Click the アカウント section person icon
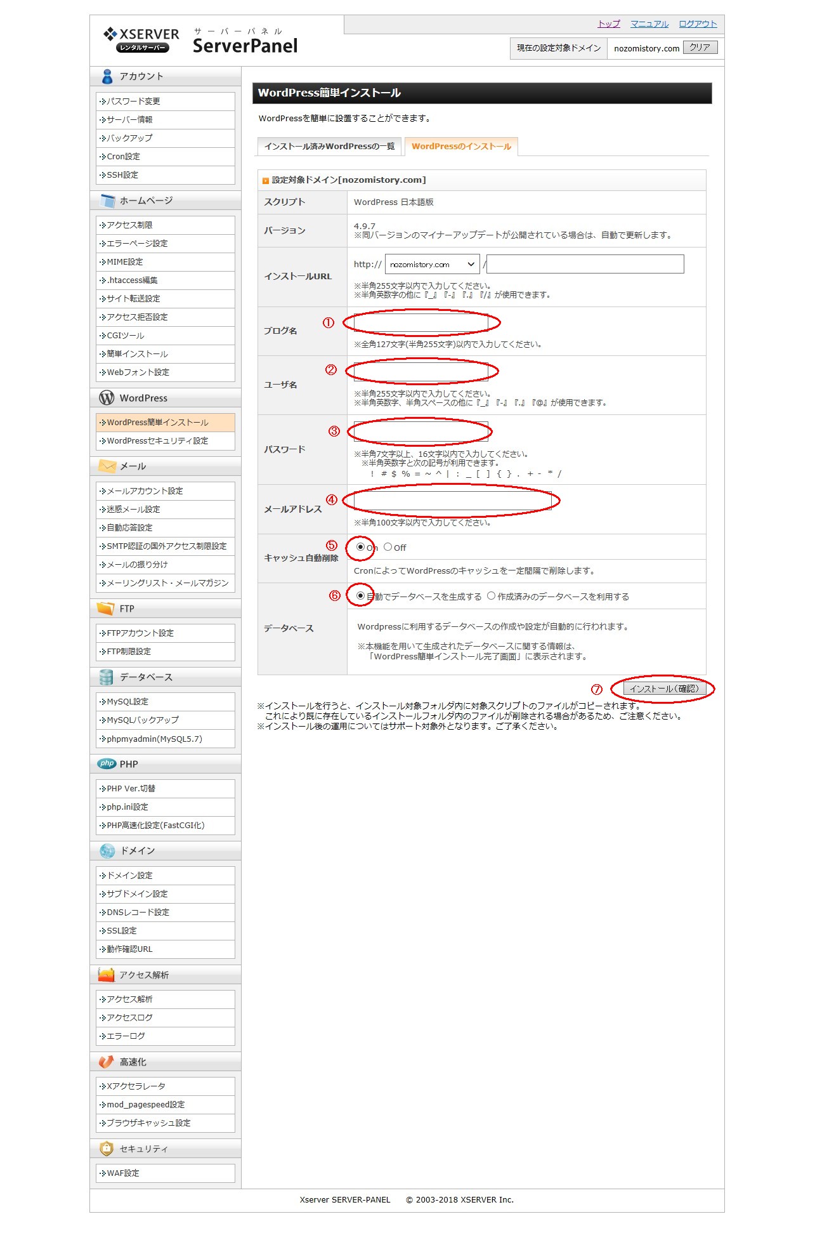815x1233 pixels. 107,76
